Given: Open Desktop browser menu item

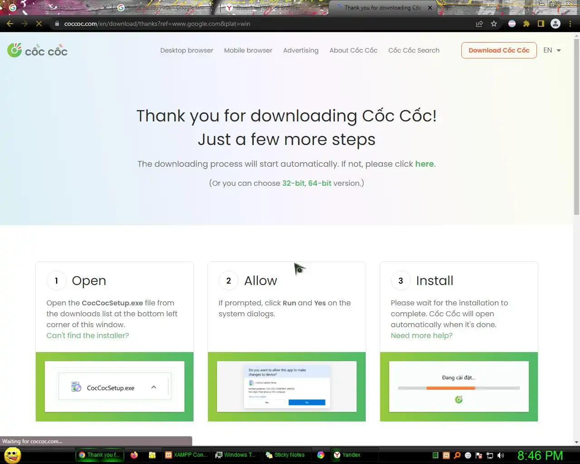Looking at the screenshot, I should tap(187, 50).
